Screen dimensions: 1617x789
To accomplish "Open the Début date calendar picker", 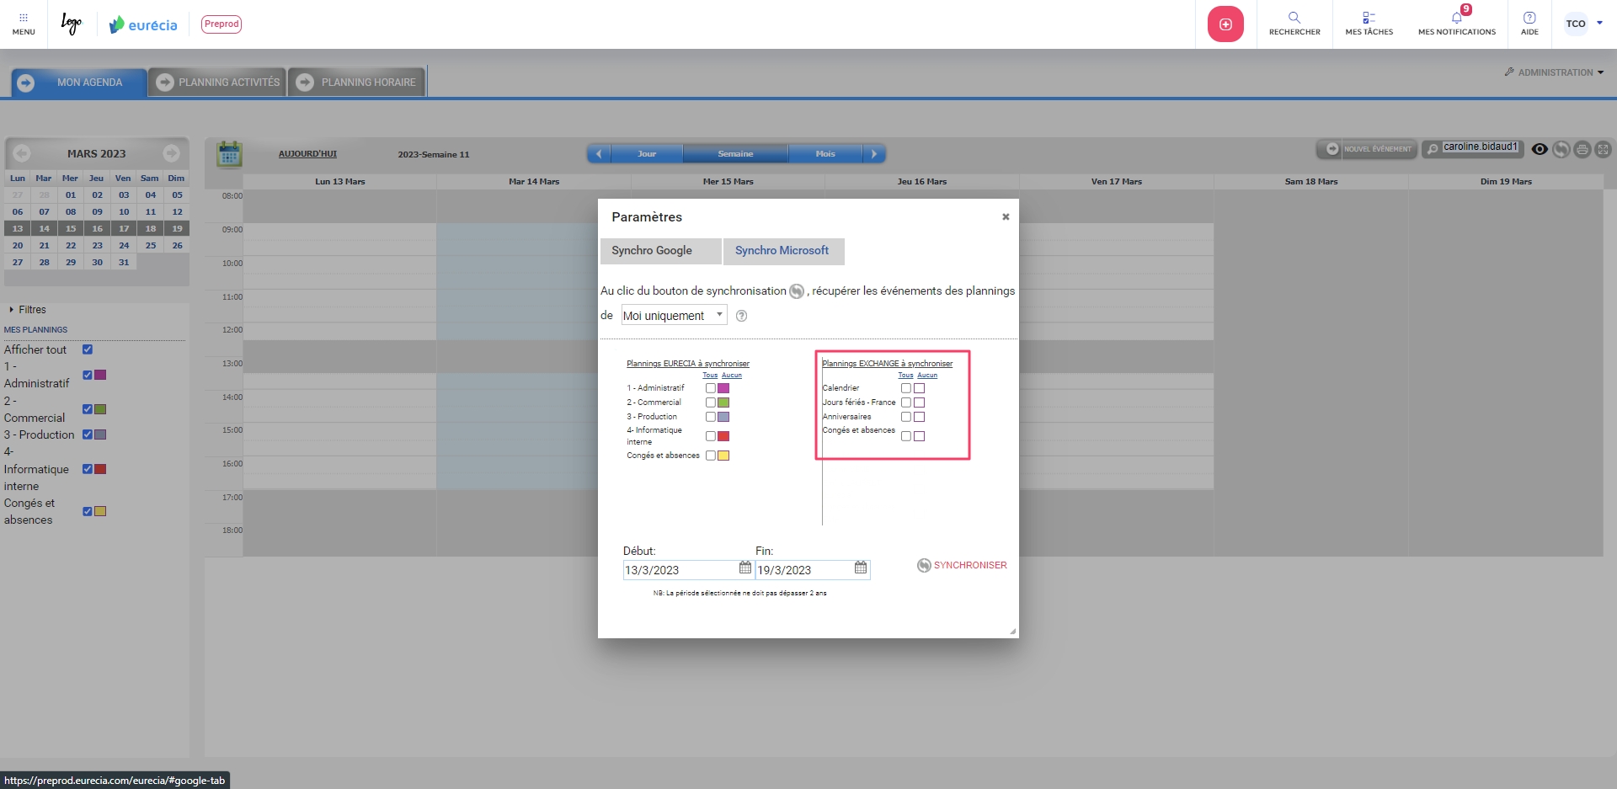I will (745, 568).
